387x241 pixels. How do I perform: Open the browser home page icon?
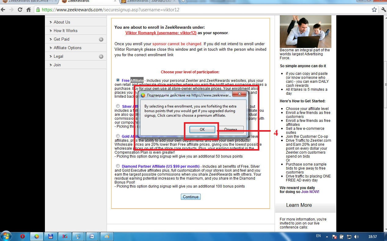tap(29, 10)
